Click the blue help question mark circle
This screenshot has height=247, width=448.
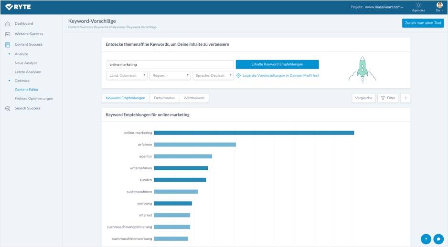click(426, 239)
